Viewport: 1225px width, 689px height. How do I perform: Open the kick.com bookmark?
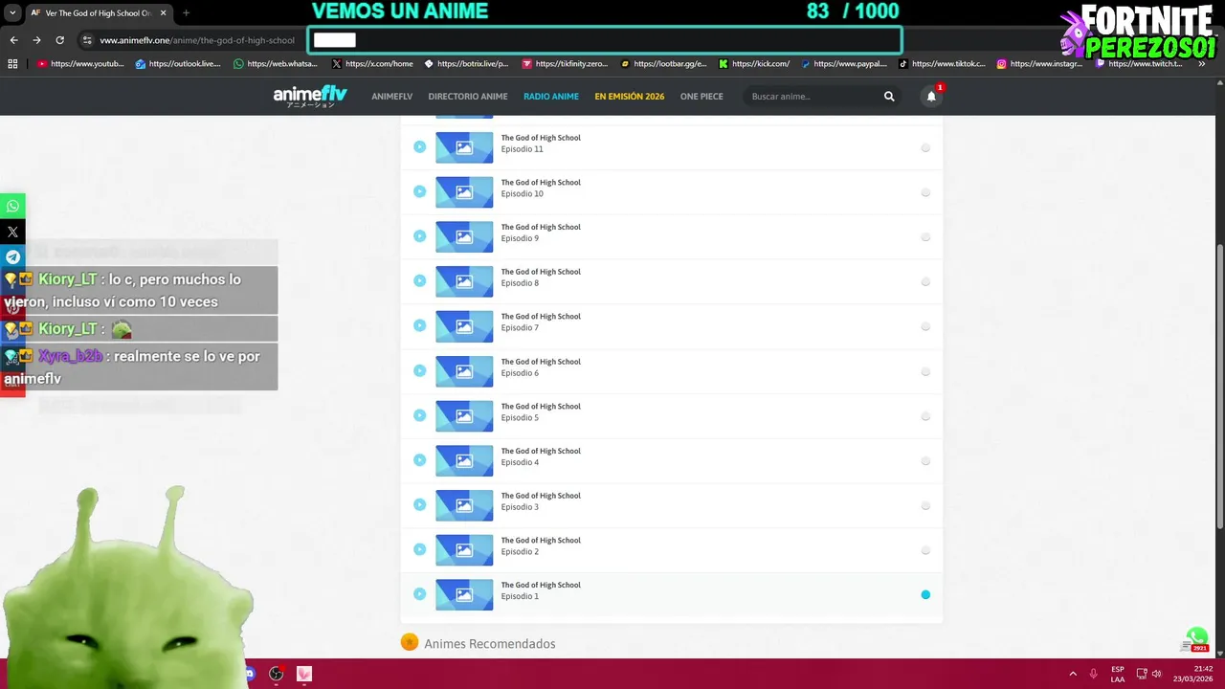754,64
